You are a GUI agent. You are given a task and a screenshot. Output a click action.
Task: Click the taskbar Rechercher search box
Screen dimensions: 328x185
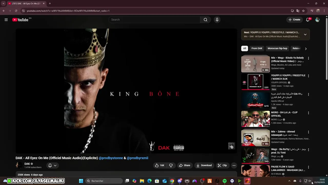click(x=104, y=181)
